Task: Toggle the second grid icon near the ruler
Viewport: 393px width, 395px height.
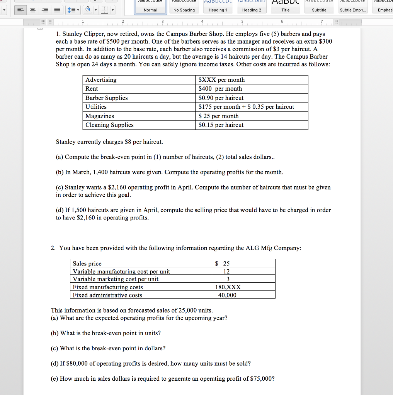Action: [51, 22]
